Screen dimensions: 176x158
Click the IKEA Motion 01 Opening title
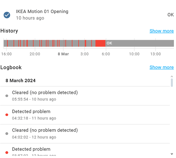(x=42, y=12)
